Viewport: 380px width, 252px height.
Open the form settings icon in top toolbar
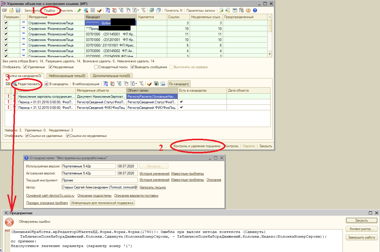[x=5, y=10]
